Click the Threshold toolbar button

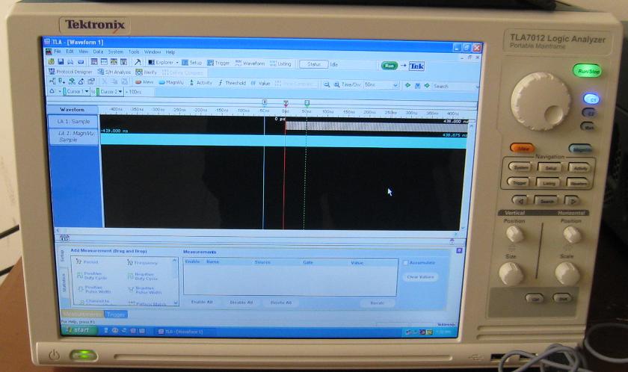[232, 83]
